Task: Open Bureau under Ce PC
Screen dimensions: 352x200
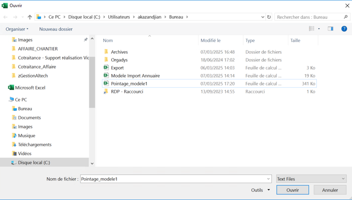Action: [25, 109]
